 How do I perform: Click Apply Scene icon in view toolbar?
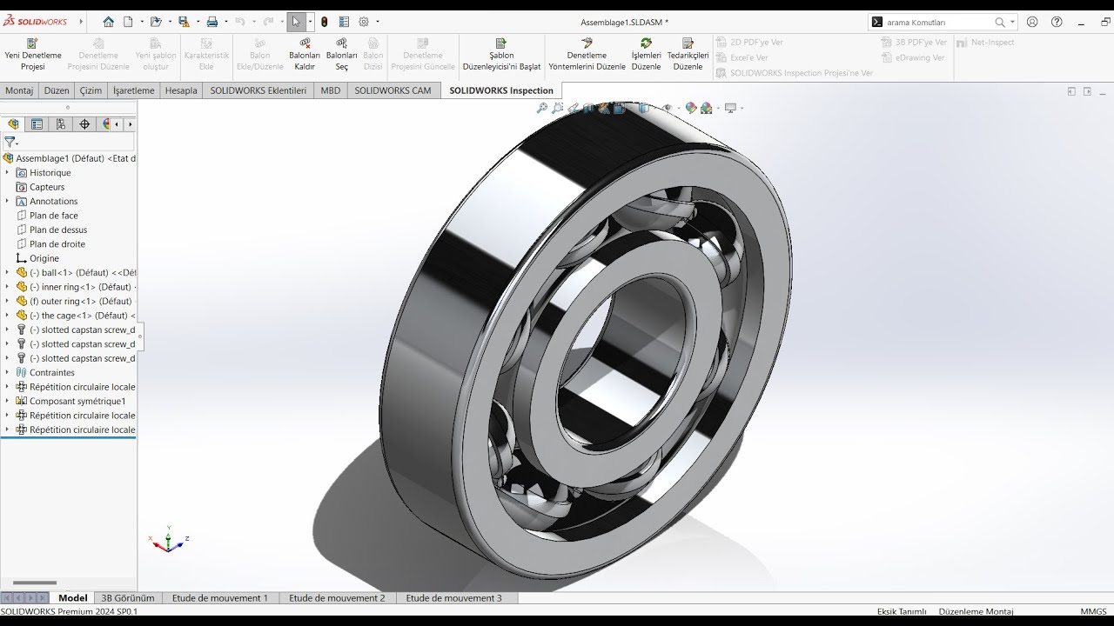click(x=706, y=109)
